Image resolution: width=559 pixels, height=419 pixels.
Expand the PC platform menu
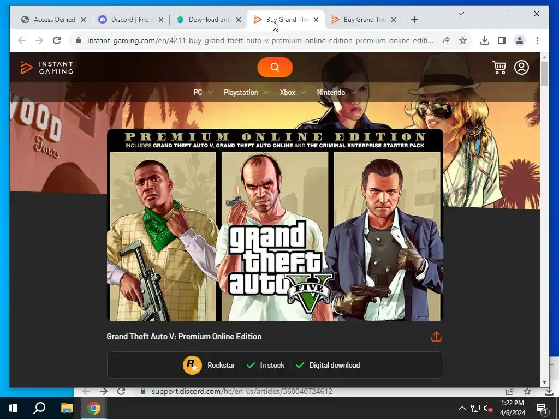(203, 92)
